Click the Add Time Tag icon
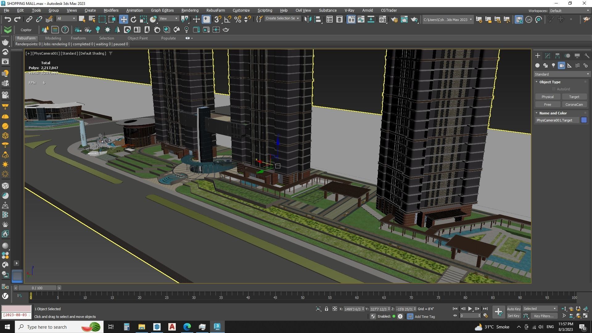The width and height of the screenshot is (592, 333). click(410, 316)
